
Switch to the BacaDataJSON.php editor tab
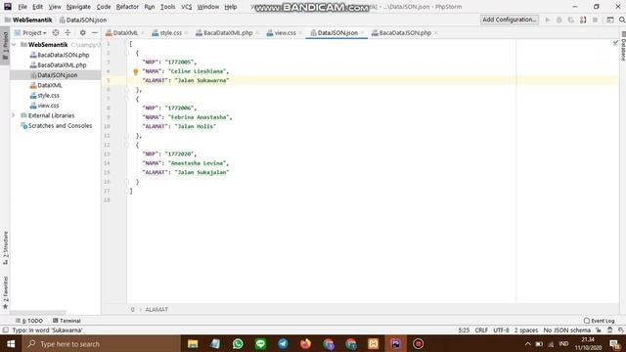pos(405,32)
